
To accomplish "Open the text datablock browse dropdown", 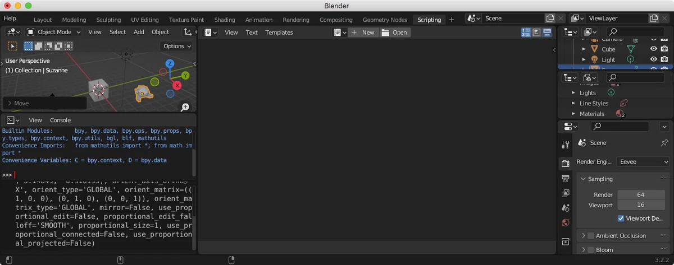I will [x=340, y=32].
